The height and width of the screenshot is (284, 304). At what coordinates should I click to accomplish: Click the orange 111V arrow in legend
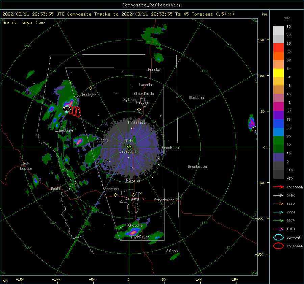click(x=278, y=204)
